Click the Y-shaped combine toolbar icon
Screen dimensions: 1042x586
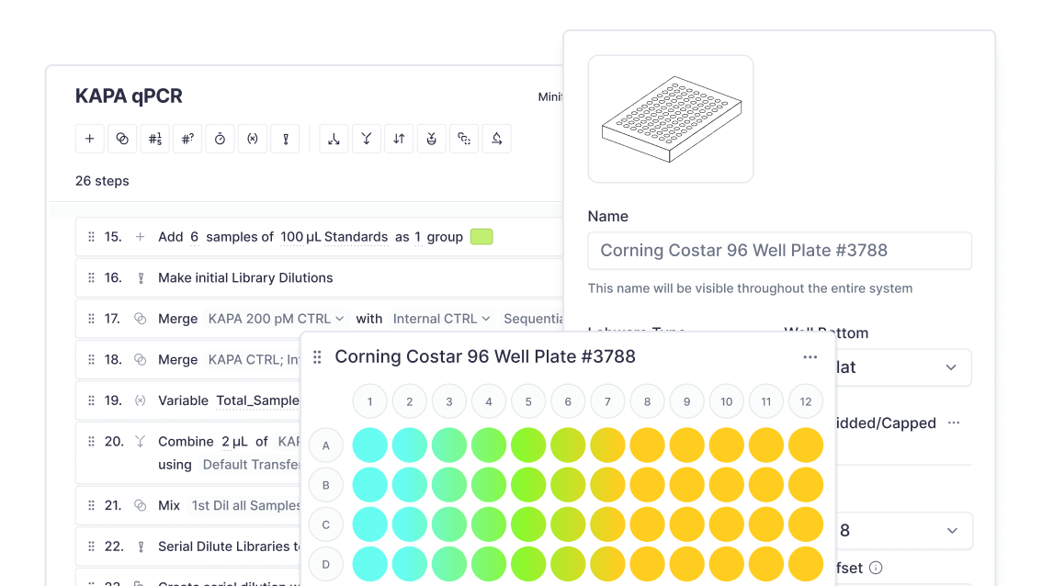click(366, 139)
